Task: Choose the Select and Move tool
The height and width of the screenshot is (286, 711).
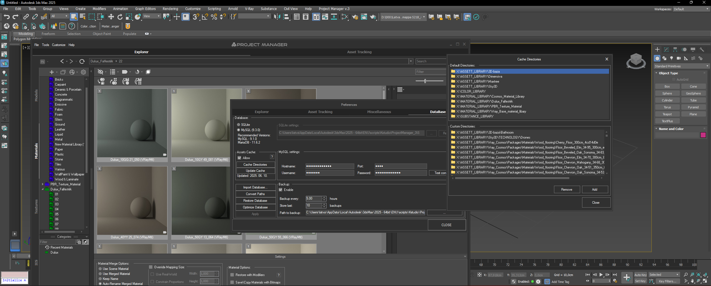Action: point(111,17)
